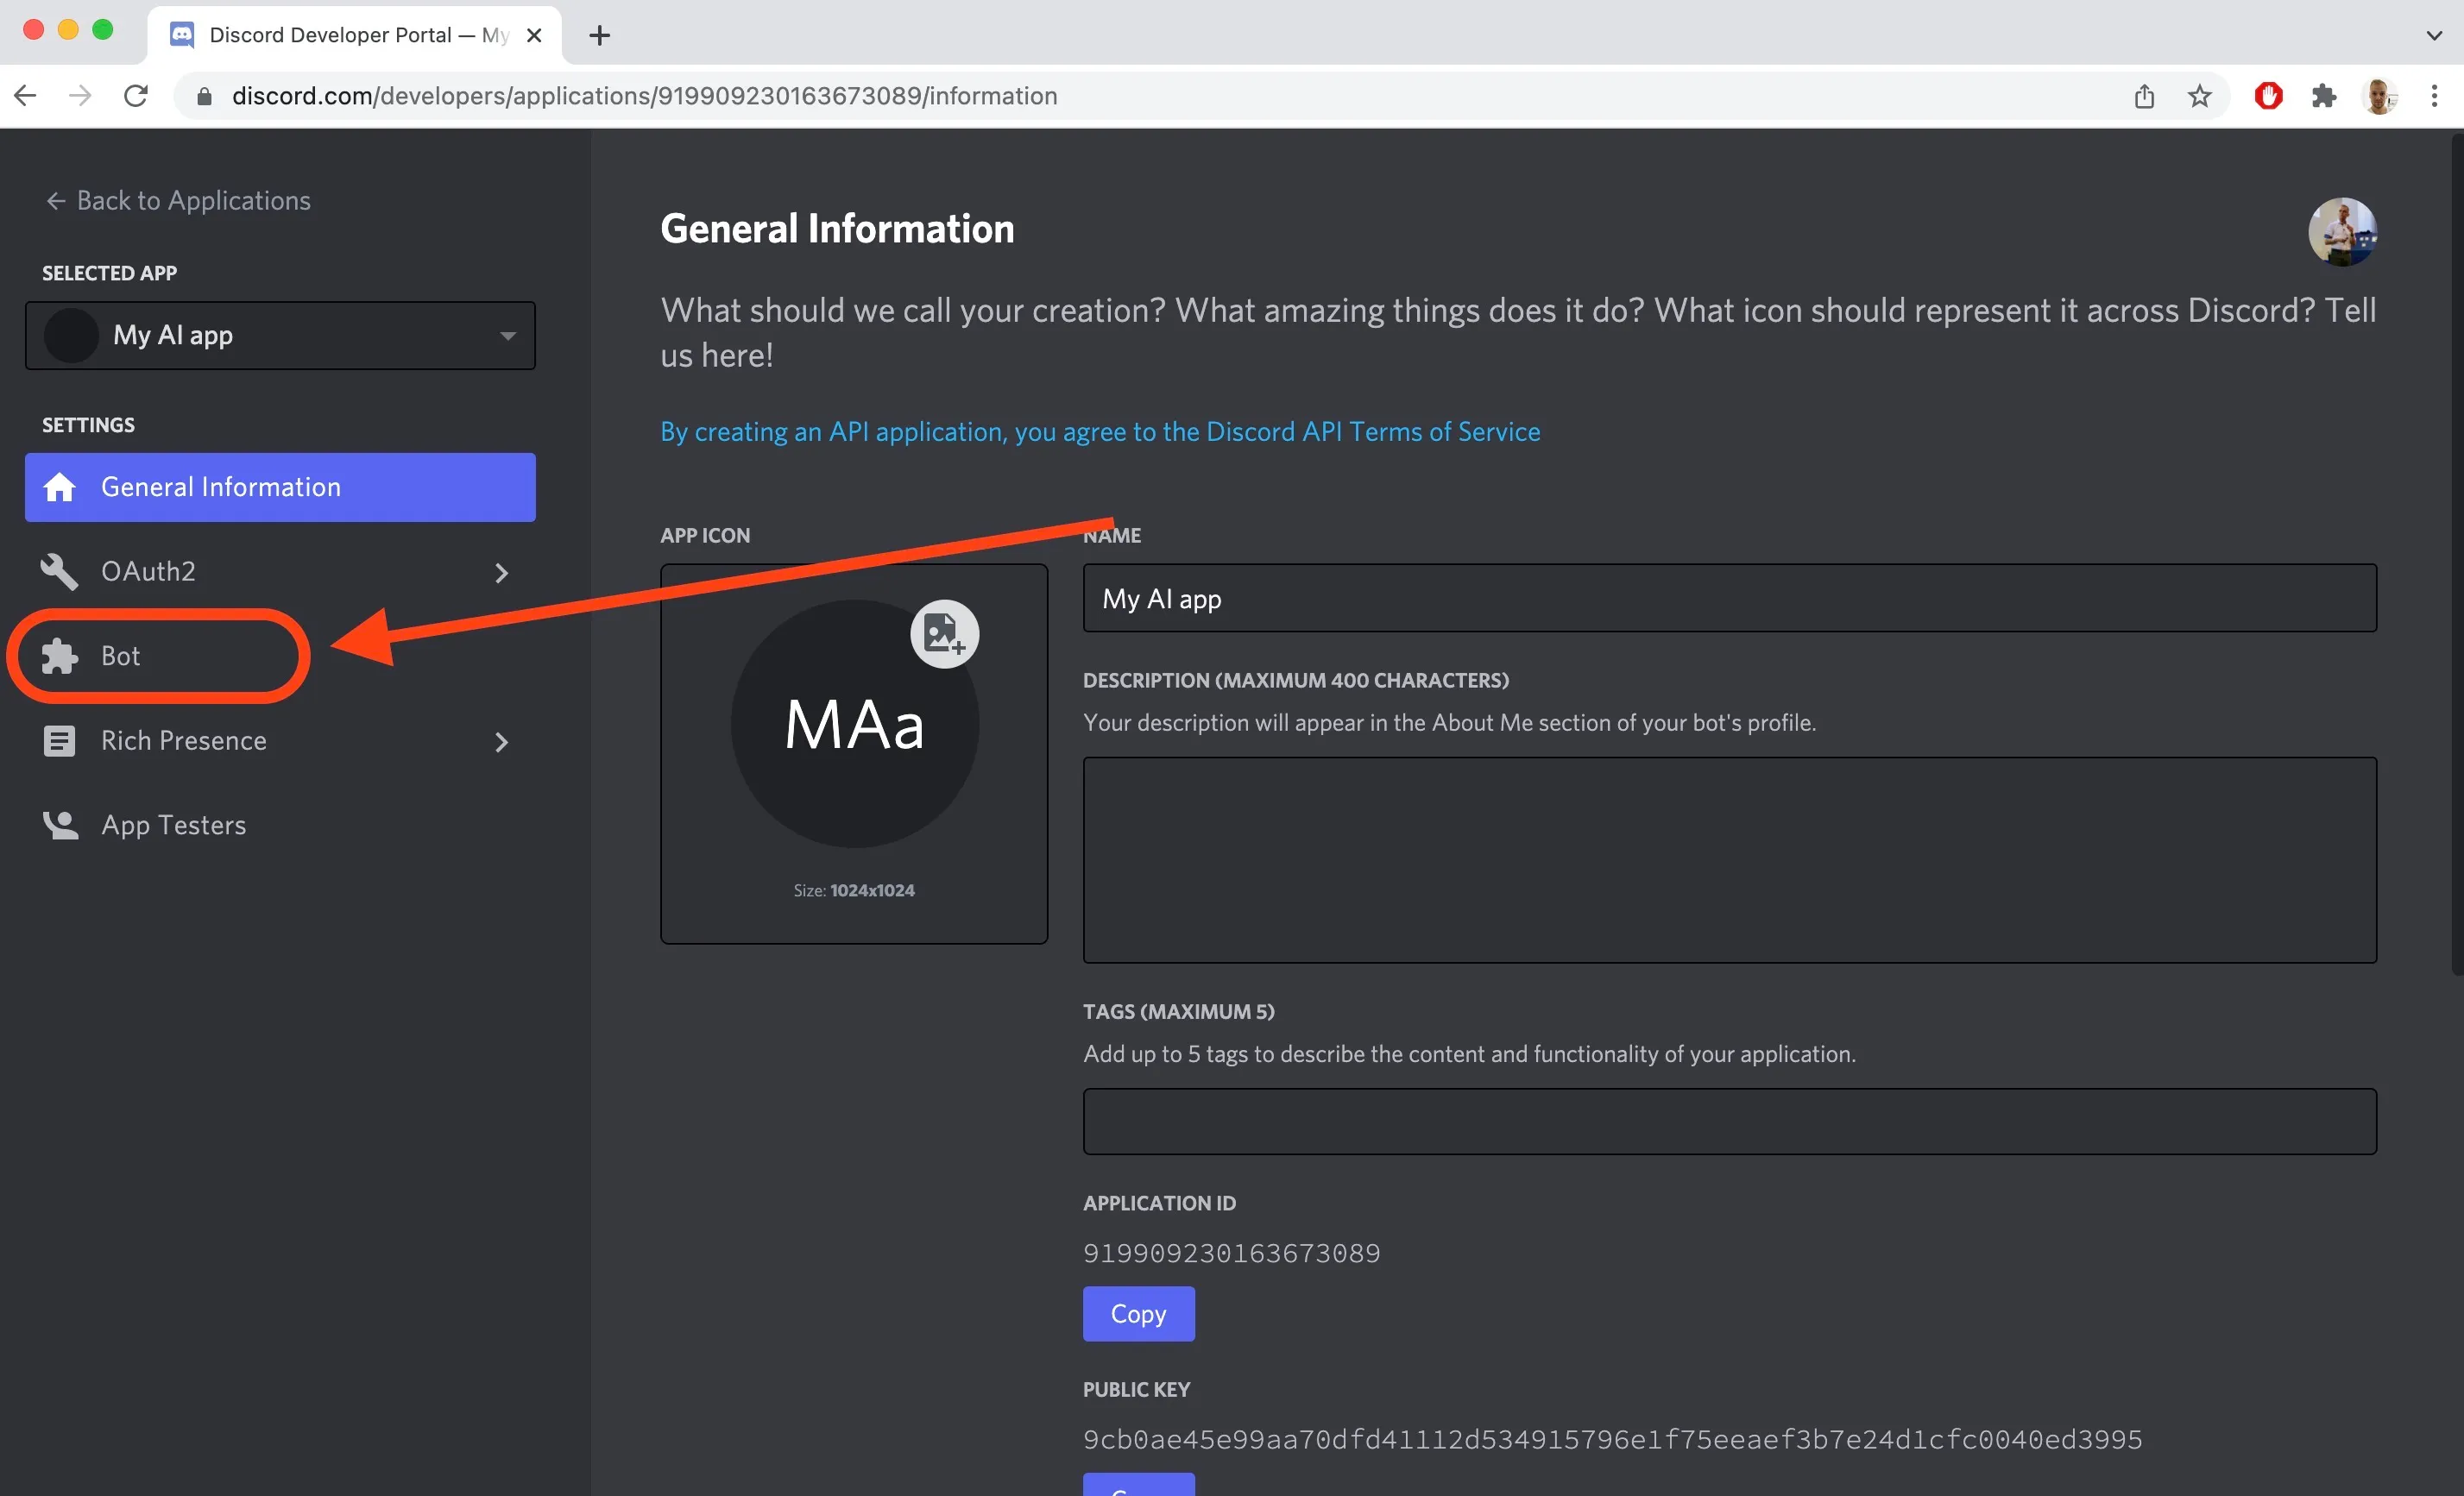Viewport: 2464px width, 1496px height.
Task: Click the application ID number 919909230163673089
Action: tap(1231, 1254)
